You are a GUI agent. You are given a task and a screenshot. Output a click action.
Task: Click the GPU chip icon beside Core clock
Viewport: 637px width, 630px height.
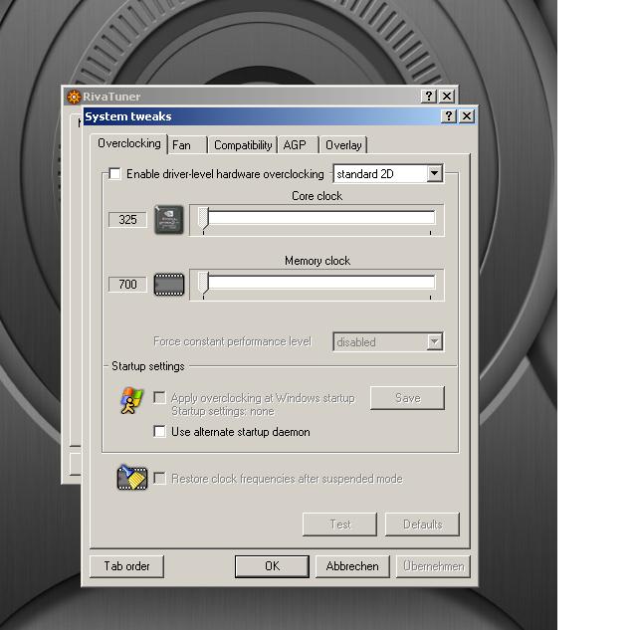(x=169, y=220)
